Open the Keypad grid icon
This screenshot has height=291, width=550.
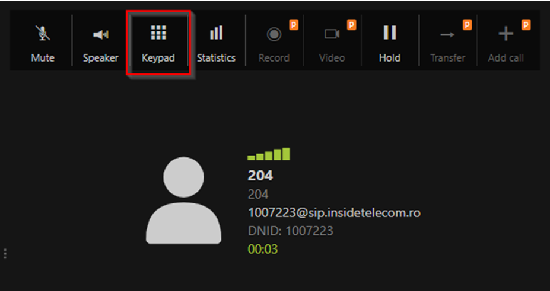158,33
